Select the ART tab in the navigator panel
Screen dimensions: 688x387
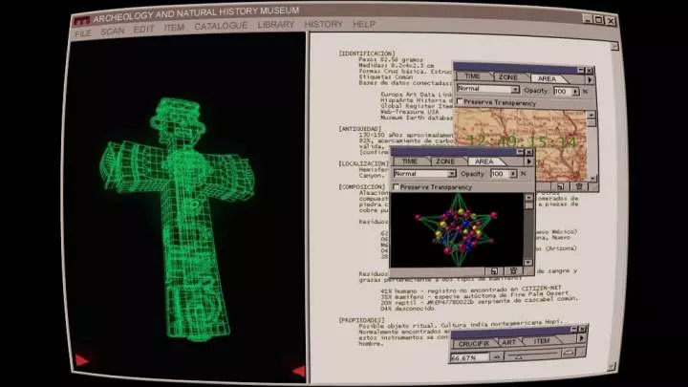(507, 340)
